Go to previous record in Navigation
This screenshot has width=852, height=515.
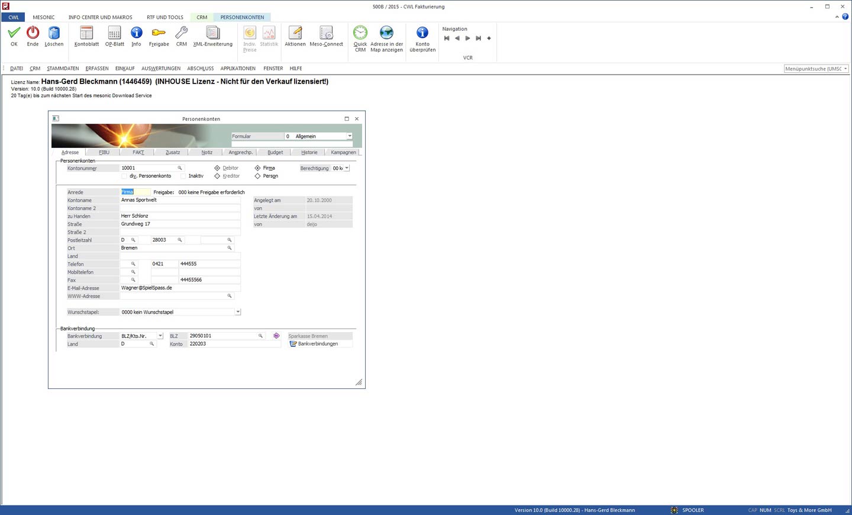point(457,38)
